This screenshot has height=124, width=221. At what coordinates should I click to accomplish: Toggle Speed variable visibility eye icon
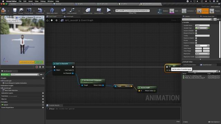pos(43,105)
